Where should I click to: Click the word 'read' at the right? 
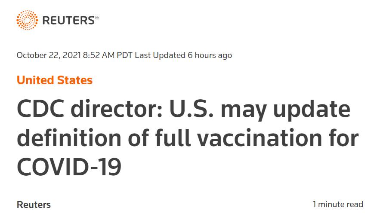pyautogui.click(x=355, y=204)
